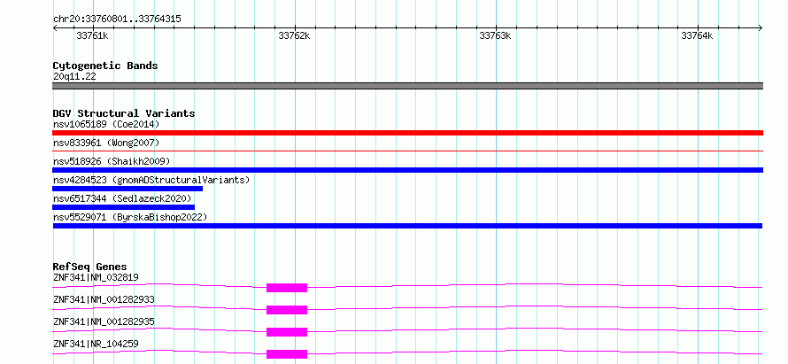Open the ZNF341|NM_001282935 transcript label

tap(104, 321)
